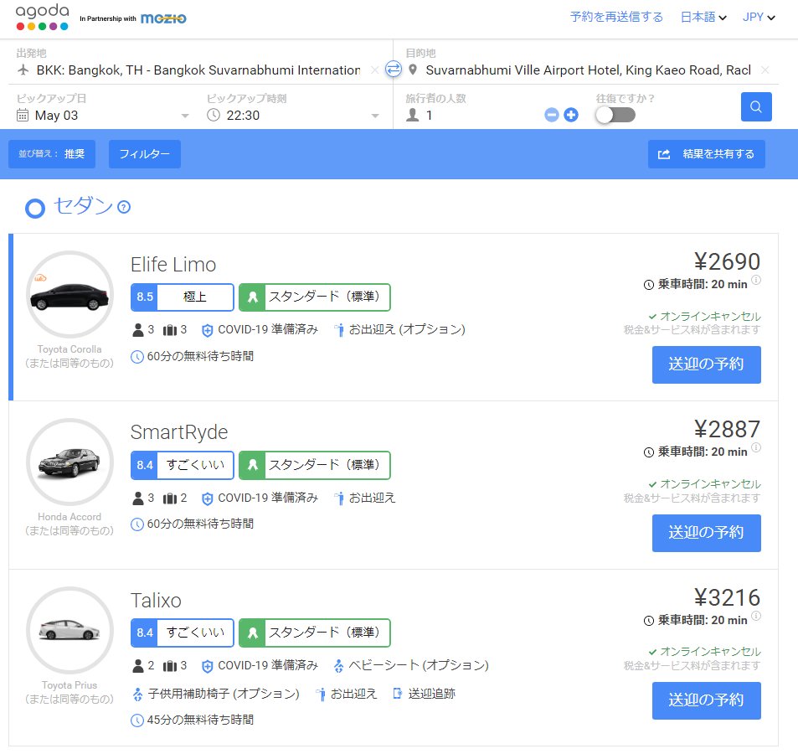Open the 並び替え: 推奨 sort dropdown
Image resolution: width=798 pixels, height=754 pixels.
52,154
